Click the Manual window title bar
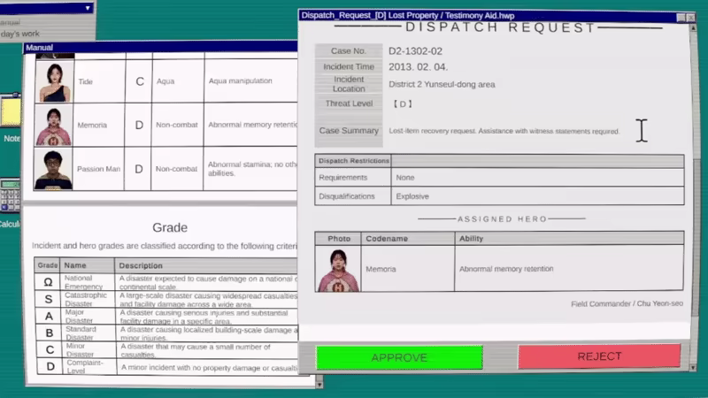Viewport: 708px width, 398px height. (160, 47)
